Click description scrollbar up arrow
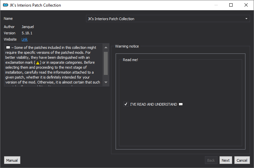The width and height of the screenshot is (254, 168). click(106, 48)
